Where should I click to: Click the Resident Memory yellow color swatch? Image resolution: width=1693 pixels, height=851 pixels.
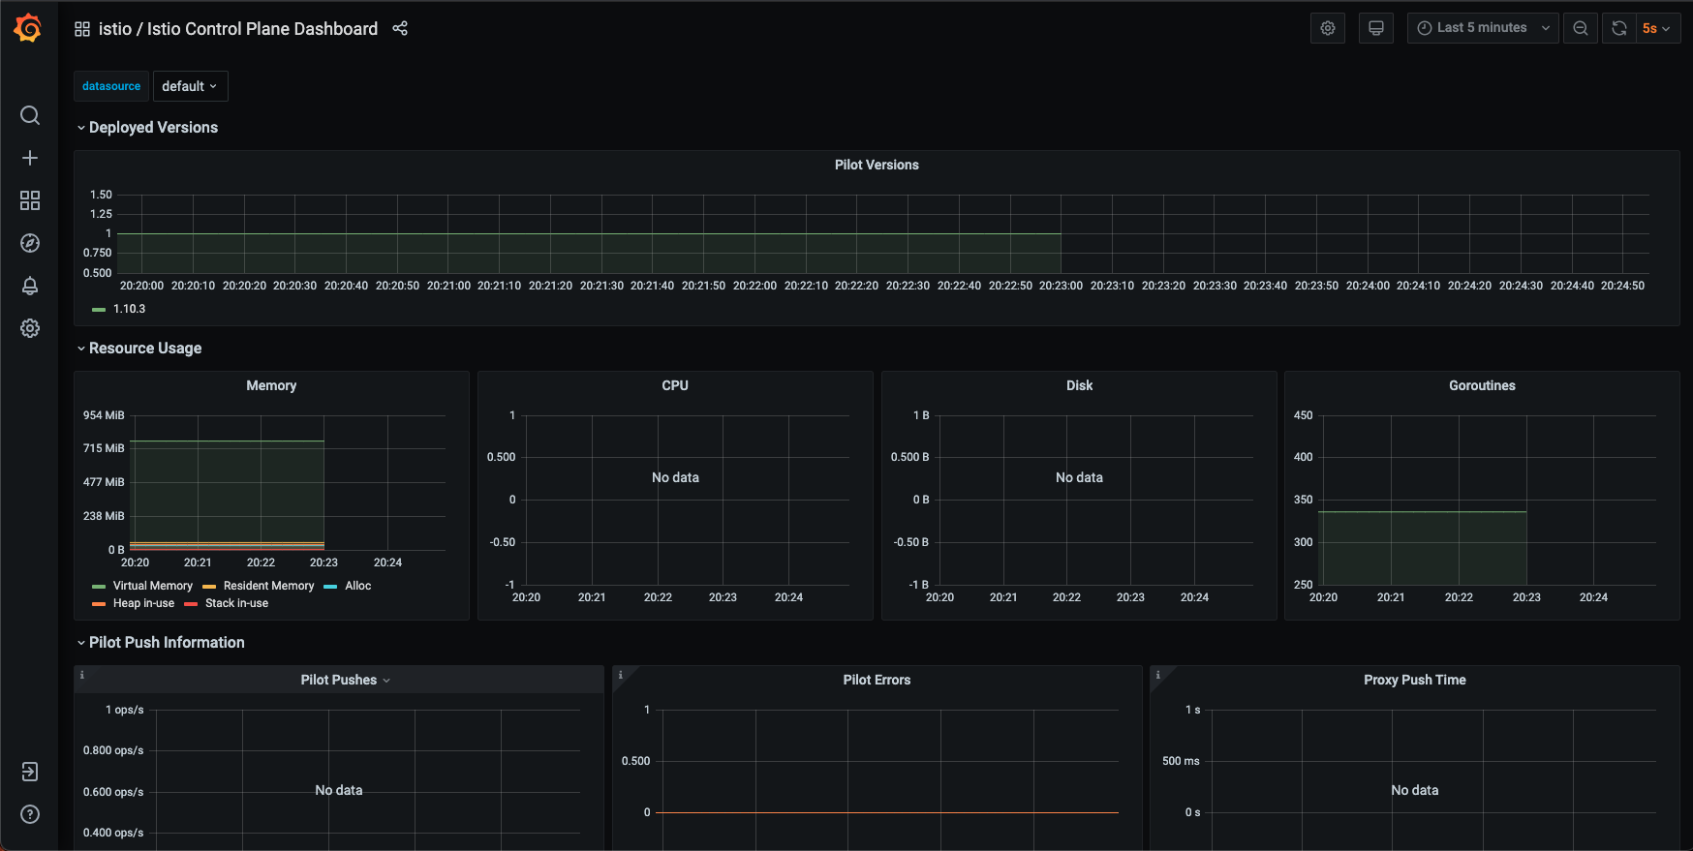coord(209,587)
